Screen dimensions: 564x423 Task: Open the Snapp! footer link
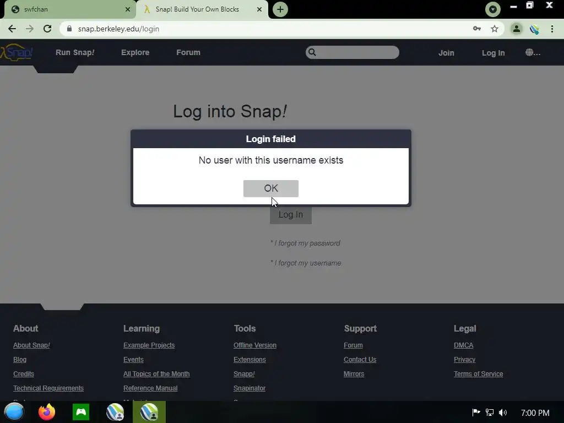pos(244,374)
